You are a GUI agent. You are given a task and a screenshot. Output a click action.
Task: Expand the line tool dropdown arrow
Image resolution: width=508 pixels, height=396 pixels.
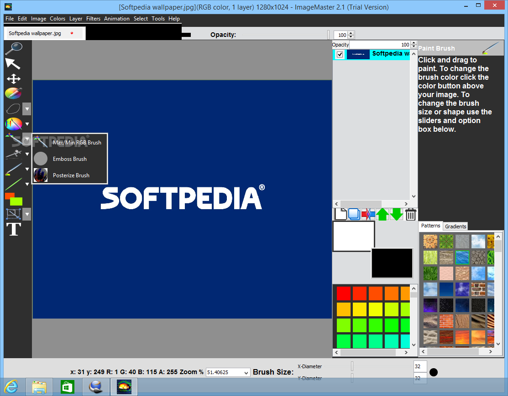(x=27, y=184)
